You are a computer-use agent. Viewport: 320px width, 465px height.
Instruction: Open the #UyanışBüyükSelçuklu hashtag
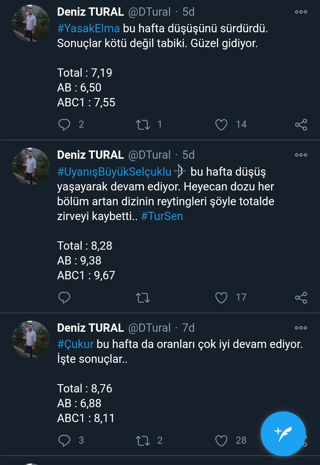114,172
